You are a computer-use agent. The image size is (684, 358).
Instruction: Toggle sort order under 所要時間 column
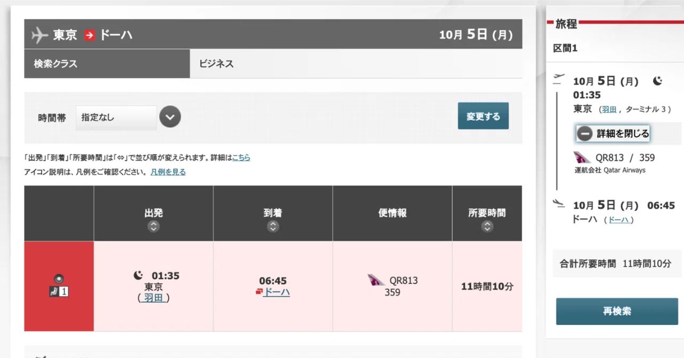[487, 227]
